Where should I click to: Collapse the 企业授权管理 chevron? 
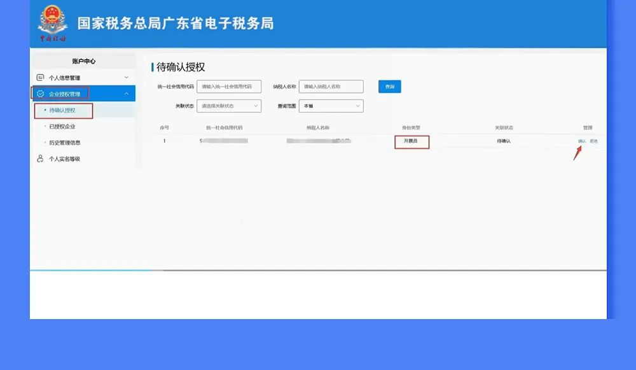point(127,94)
